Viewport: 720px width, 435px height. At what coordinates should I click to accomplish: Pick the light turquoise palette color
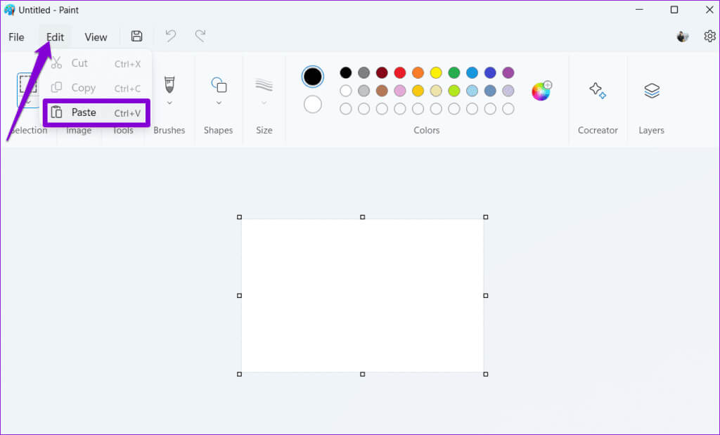tap(472, 91)
